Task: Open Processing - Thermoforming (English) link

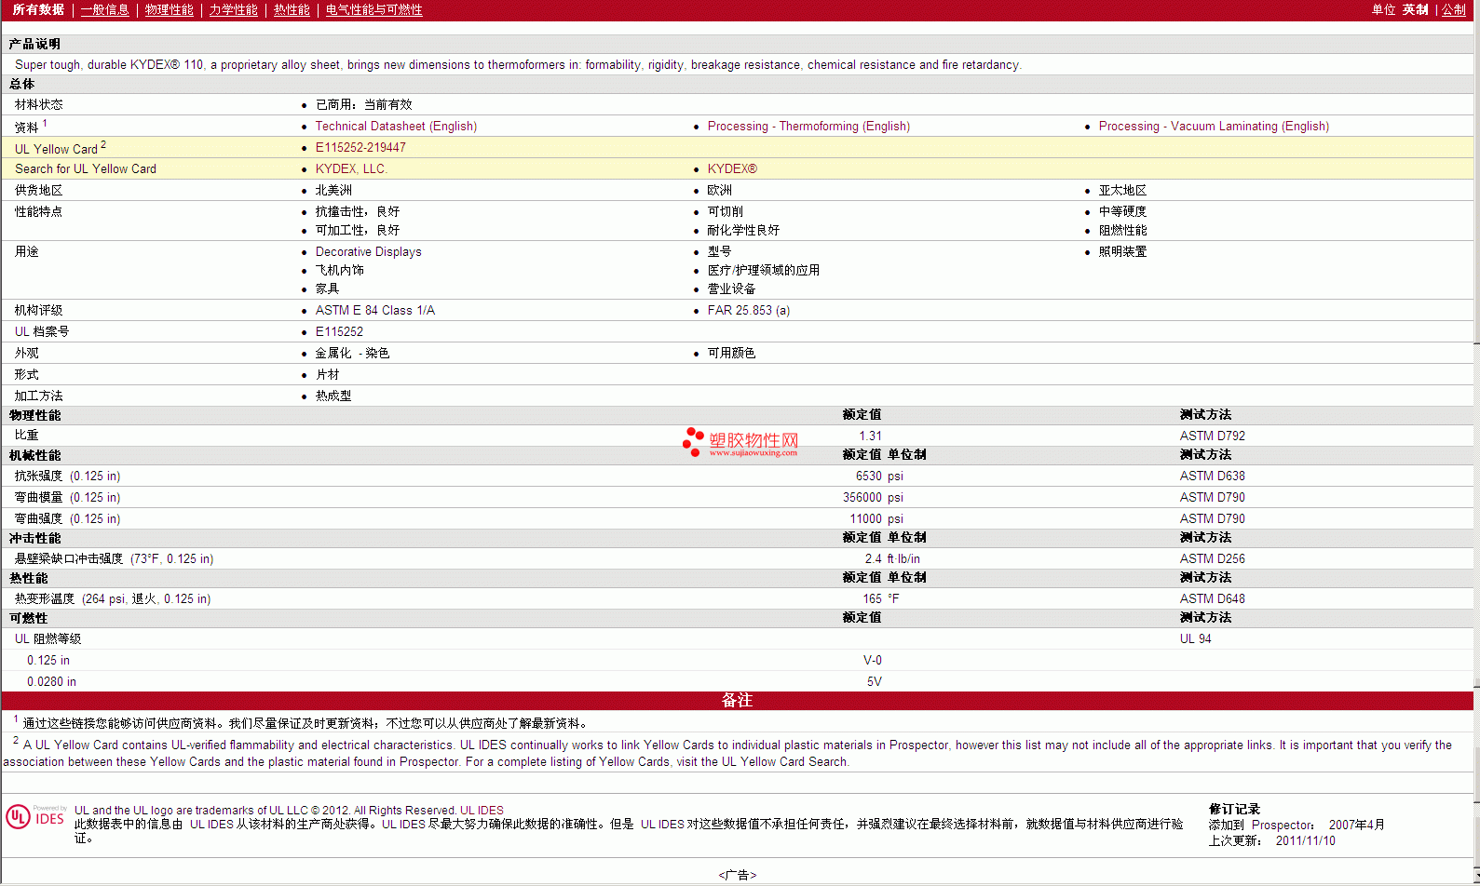Action: [x=808, y=126]
